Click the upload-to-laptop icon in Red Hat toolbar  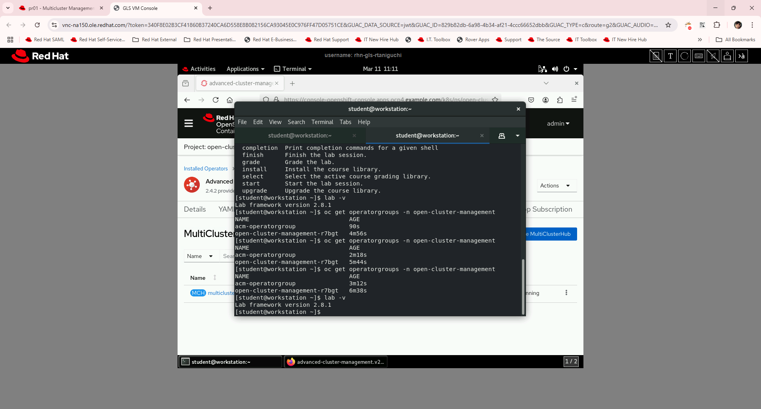click(727, 56)
